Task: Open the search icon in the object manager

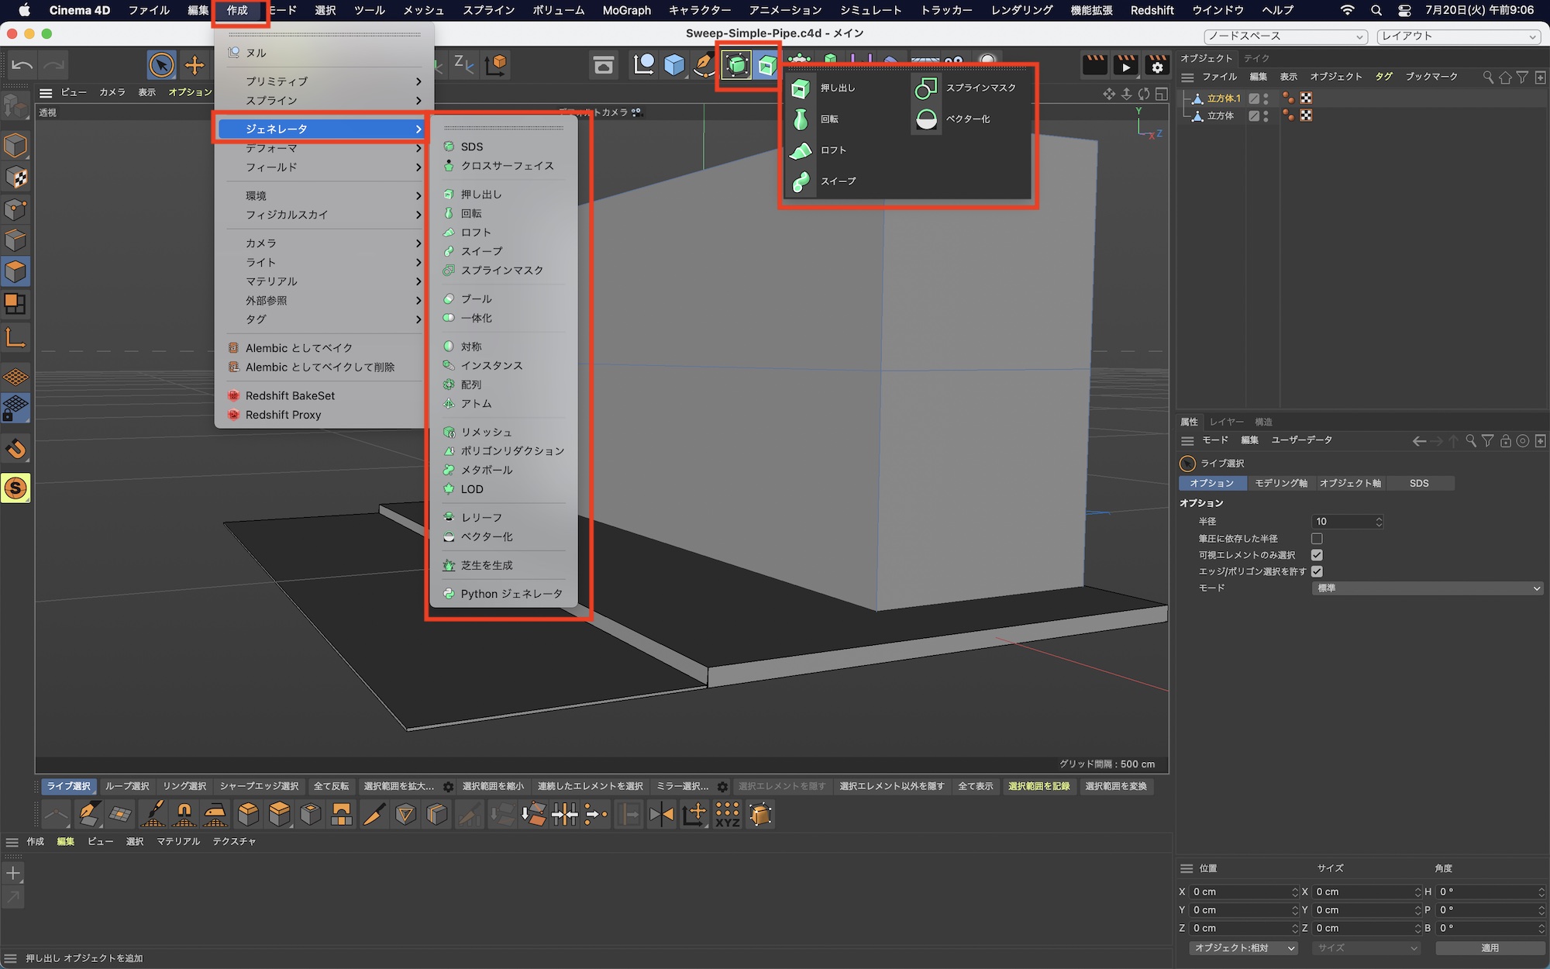Action: pos(1488,78)
